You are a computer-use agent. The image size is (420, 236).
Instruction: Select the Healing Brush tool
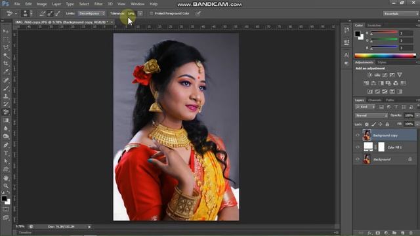[x=6, y=80]
